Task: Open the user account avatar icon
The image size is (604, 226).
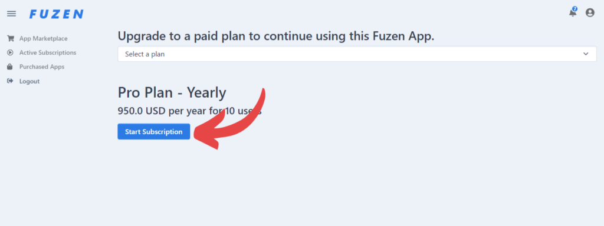Action: pos(590,13)
